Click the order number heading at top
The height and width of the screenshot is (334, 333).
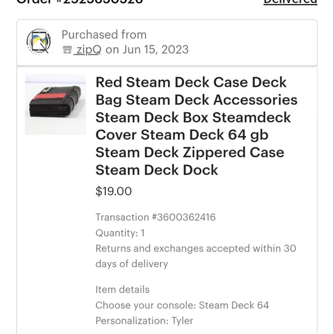(80, 2)
